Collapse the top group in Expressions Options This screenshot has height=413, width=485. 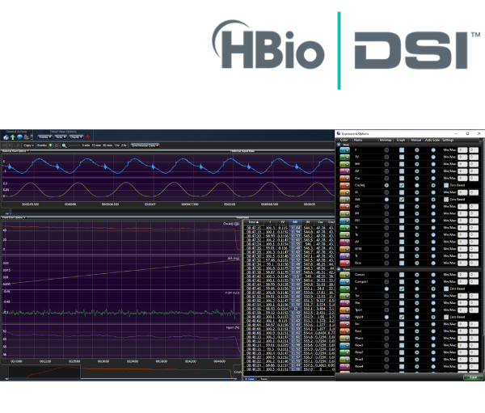(x=339, y=145)
